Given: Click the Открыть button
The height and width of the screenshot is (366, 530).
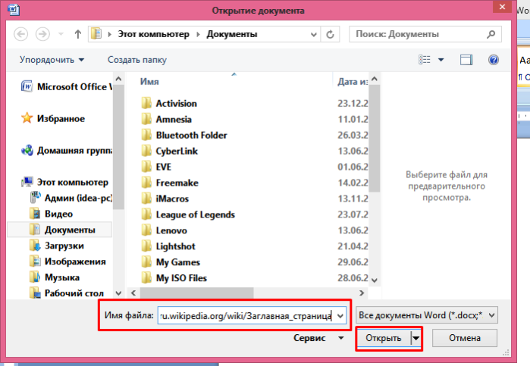Looking at the screenshot, I should click(384, 338).
